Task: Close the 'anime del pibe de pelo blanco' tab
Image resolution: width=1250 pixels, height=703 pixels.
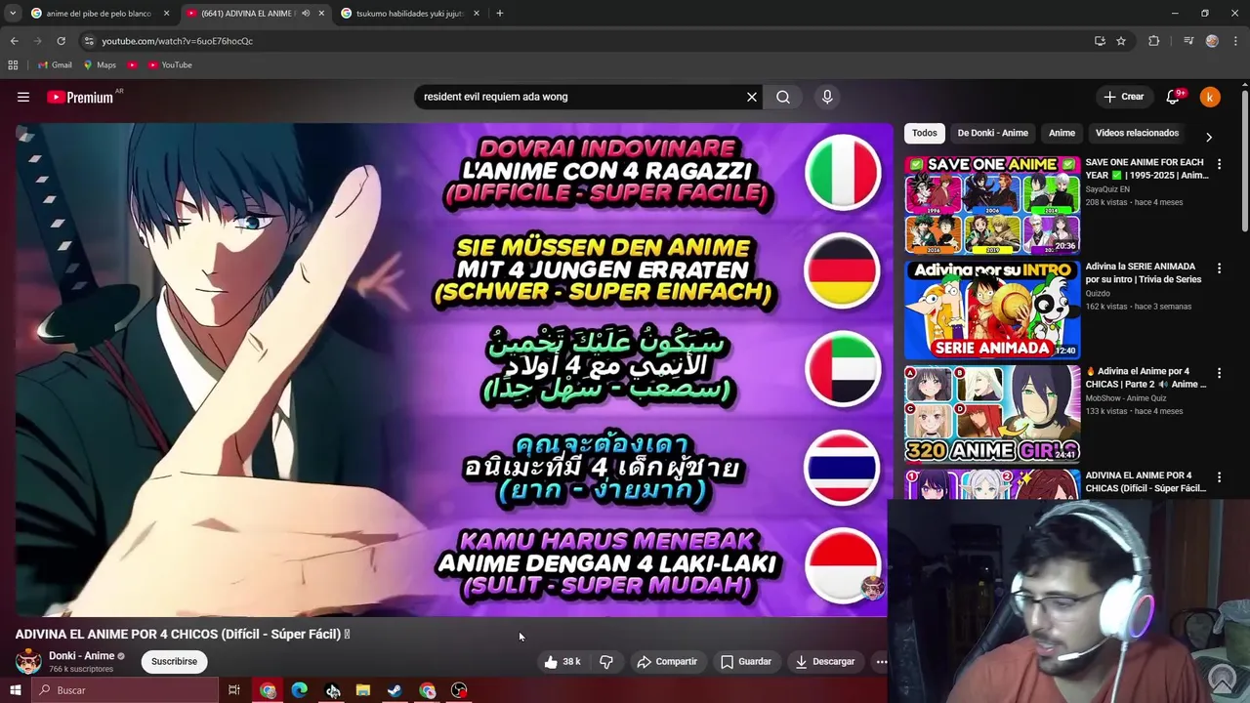Action: pyautogui.click(x=166, y=14)
